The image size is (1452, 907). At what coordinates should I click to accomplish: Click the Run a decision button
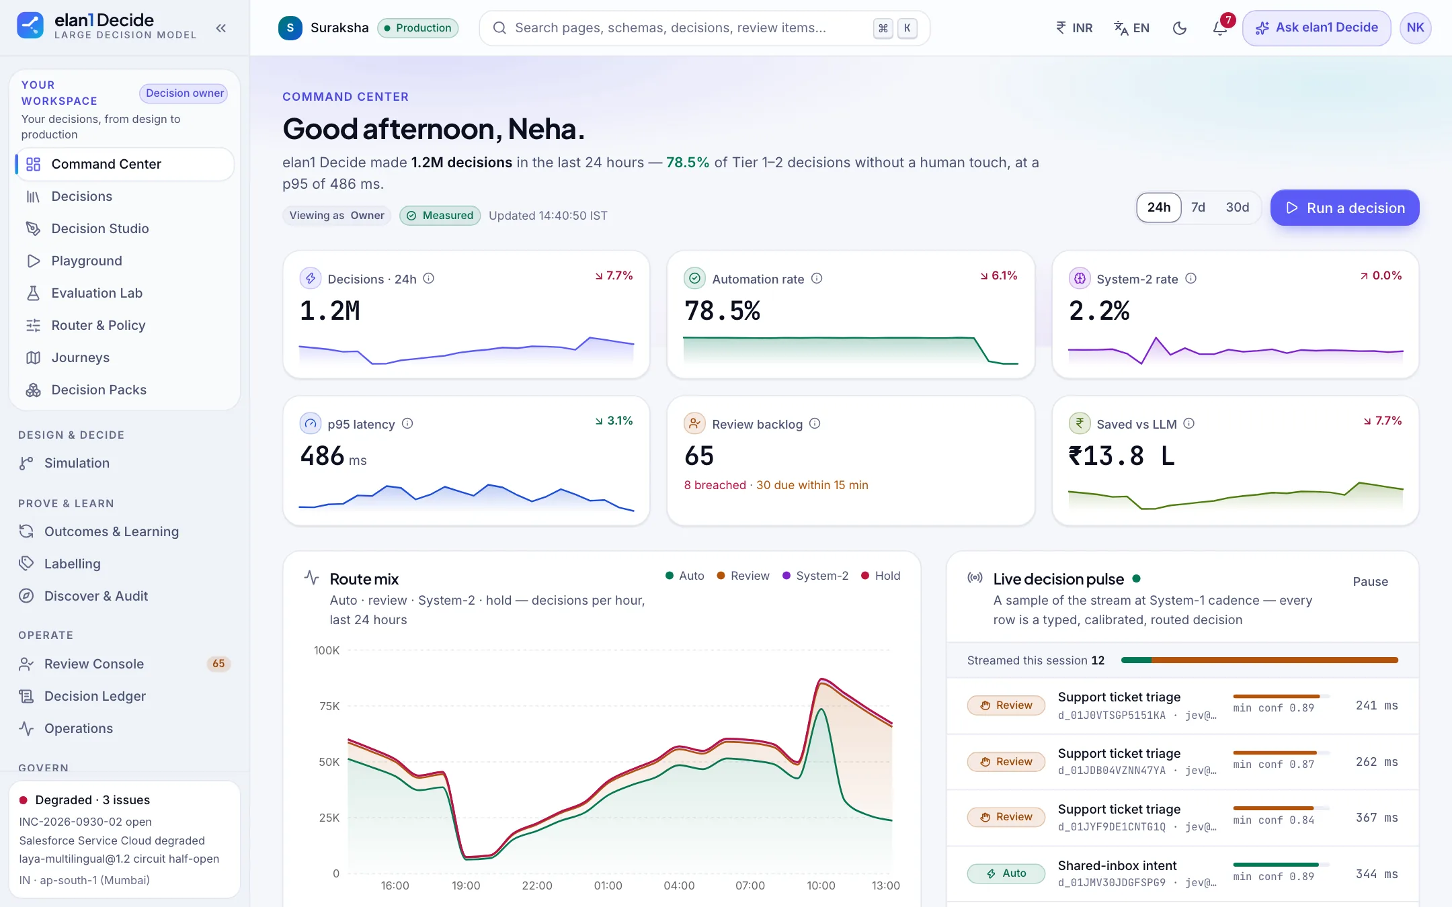click(x=1344, y=208)
